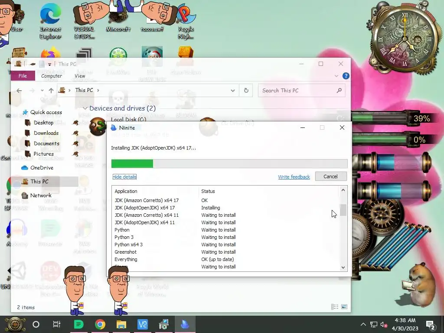
Task: Cancel the Ninite installation
Action: (x=331, y=176)
